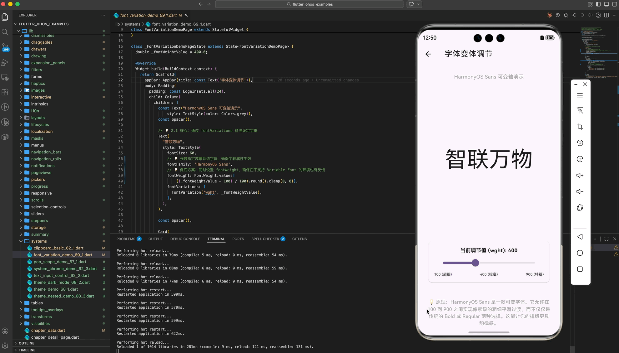Click emulator crop/screenshot icon

point(580,127)
